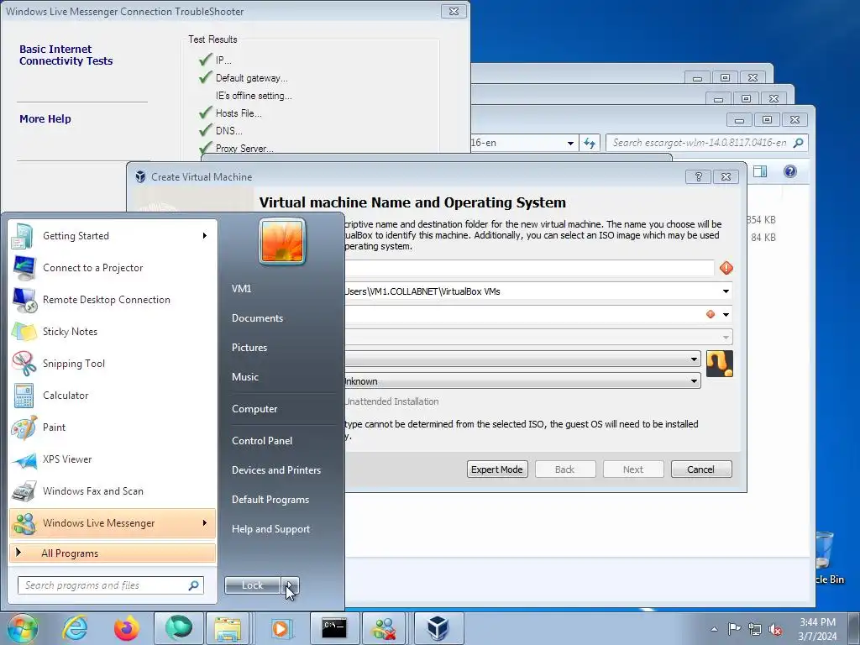Open Windows Media Player from taskbar
This screenshot has width=860, height=645.
click(x=281, y=628)
